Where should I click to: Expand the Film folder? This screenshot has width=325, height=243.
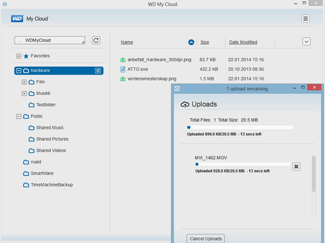(24, 82)
